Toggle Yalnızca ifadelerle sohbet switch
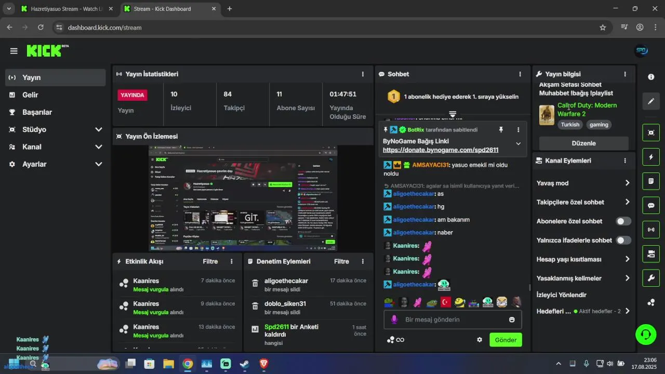665x374 pixels. (623, 241)
